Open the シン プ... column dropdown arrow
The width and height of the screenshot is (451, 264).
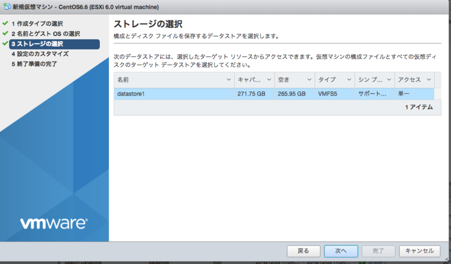[x=389, y=79]
